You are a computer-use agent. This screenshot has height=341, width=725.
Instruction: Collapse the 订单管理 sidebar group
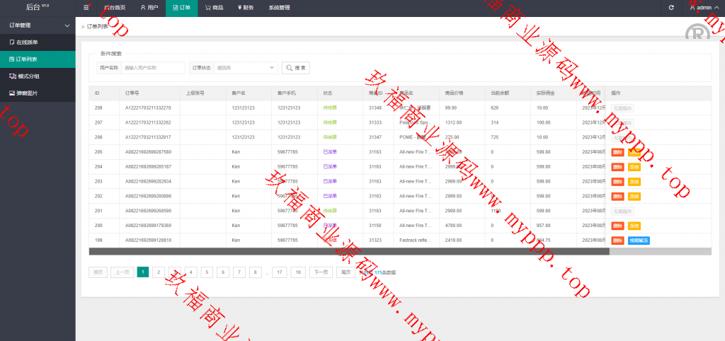tap(38, 25)
